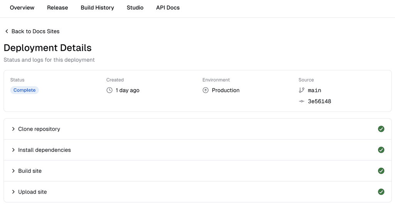Click the Status field label
Image resolution: width=395 pixels, height=206 pixels.
(x=17, y=80)
